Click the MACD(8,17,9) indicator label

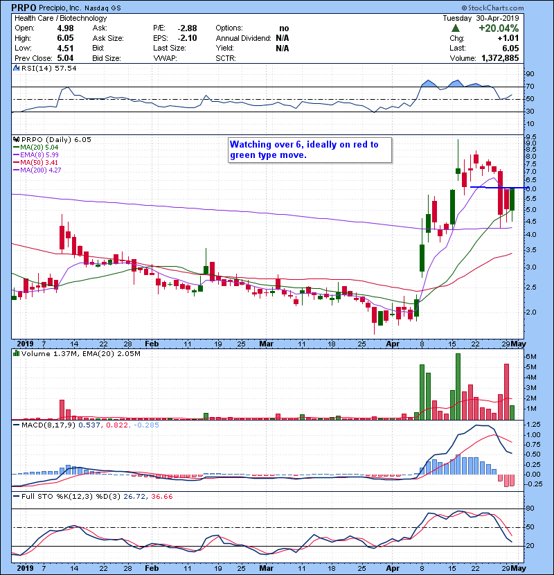click(x=48, y=425)
